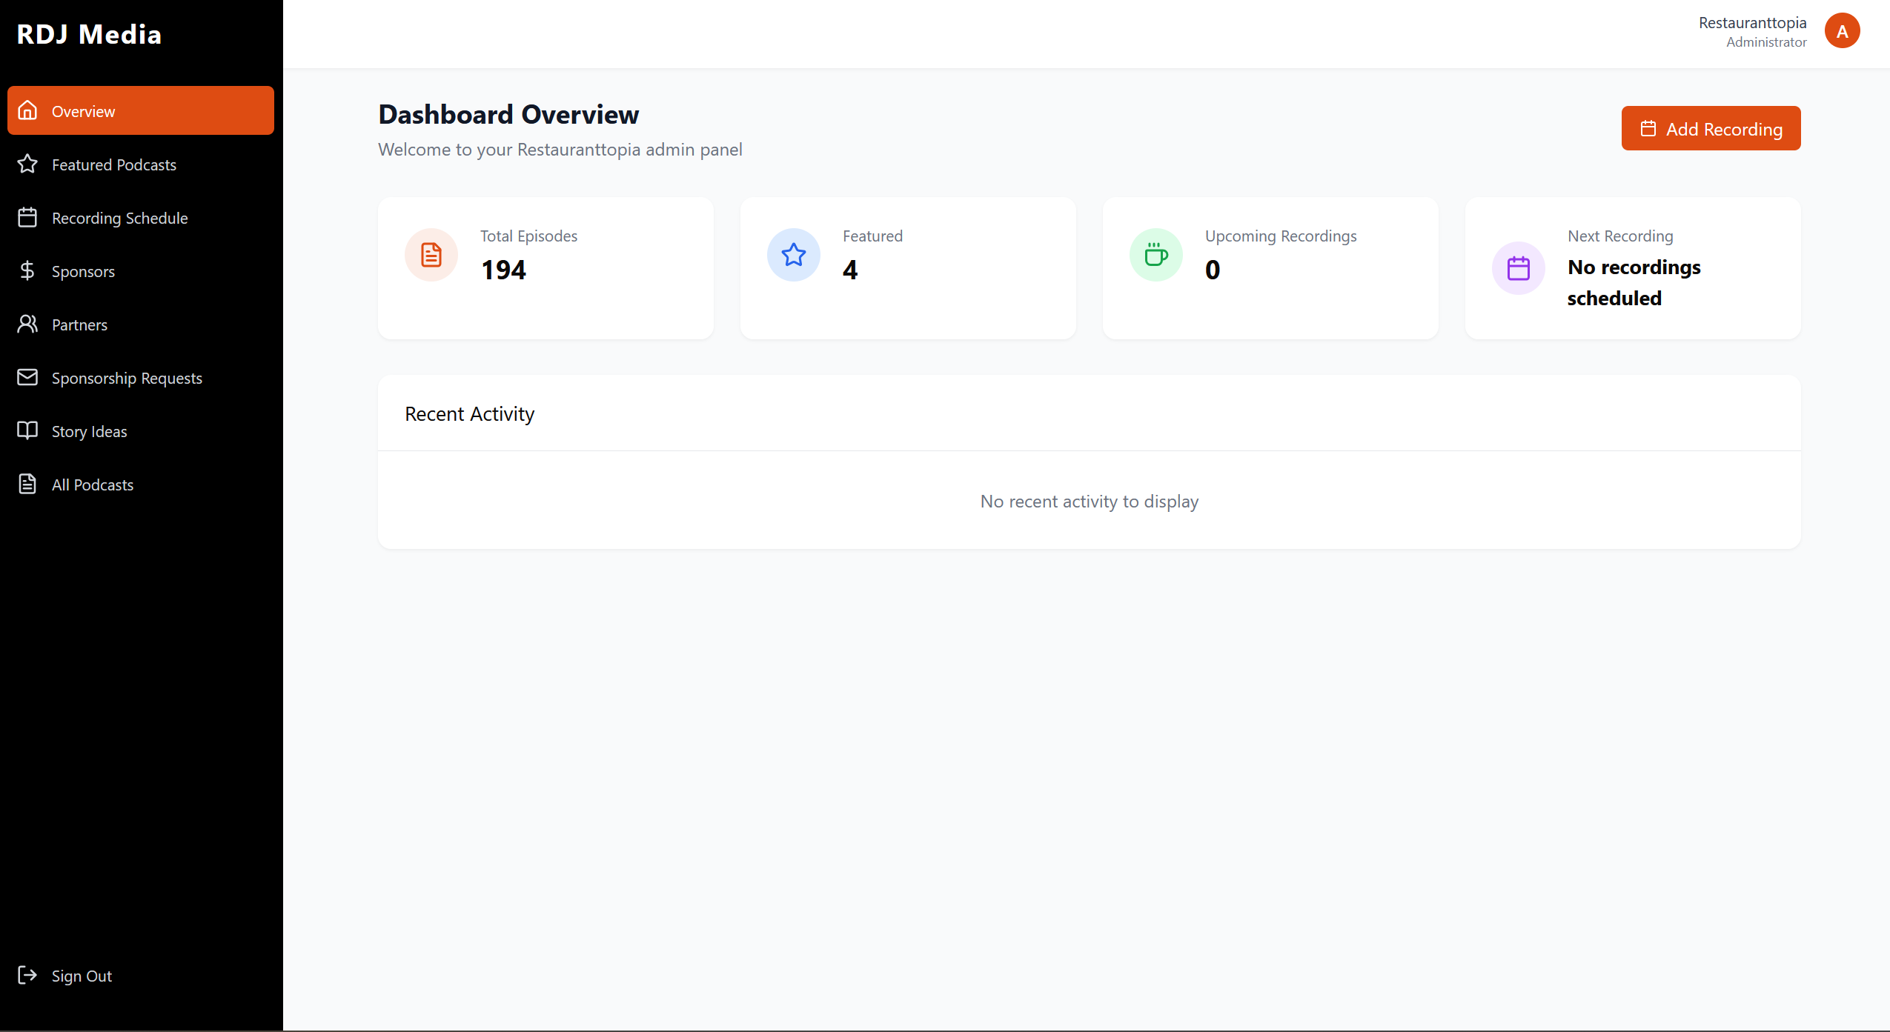Select the Featured Podcasts star icon
This screenshot has height=1032, width=1890.
[x=27, y=164]
